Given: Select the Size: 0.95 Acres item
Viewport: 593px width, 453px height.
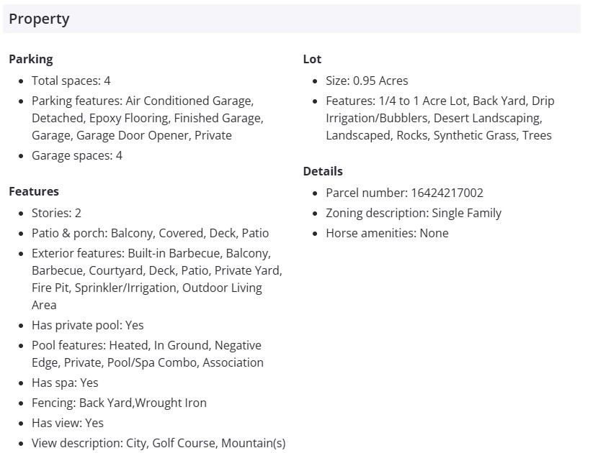Looking at the screenshot, I should tap(367, 81).
